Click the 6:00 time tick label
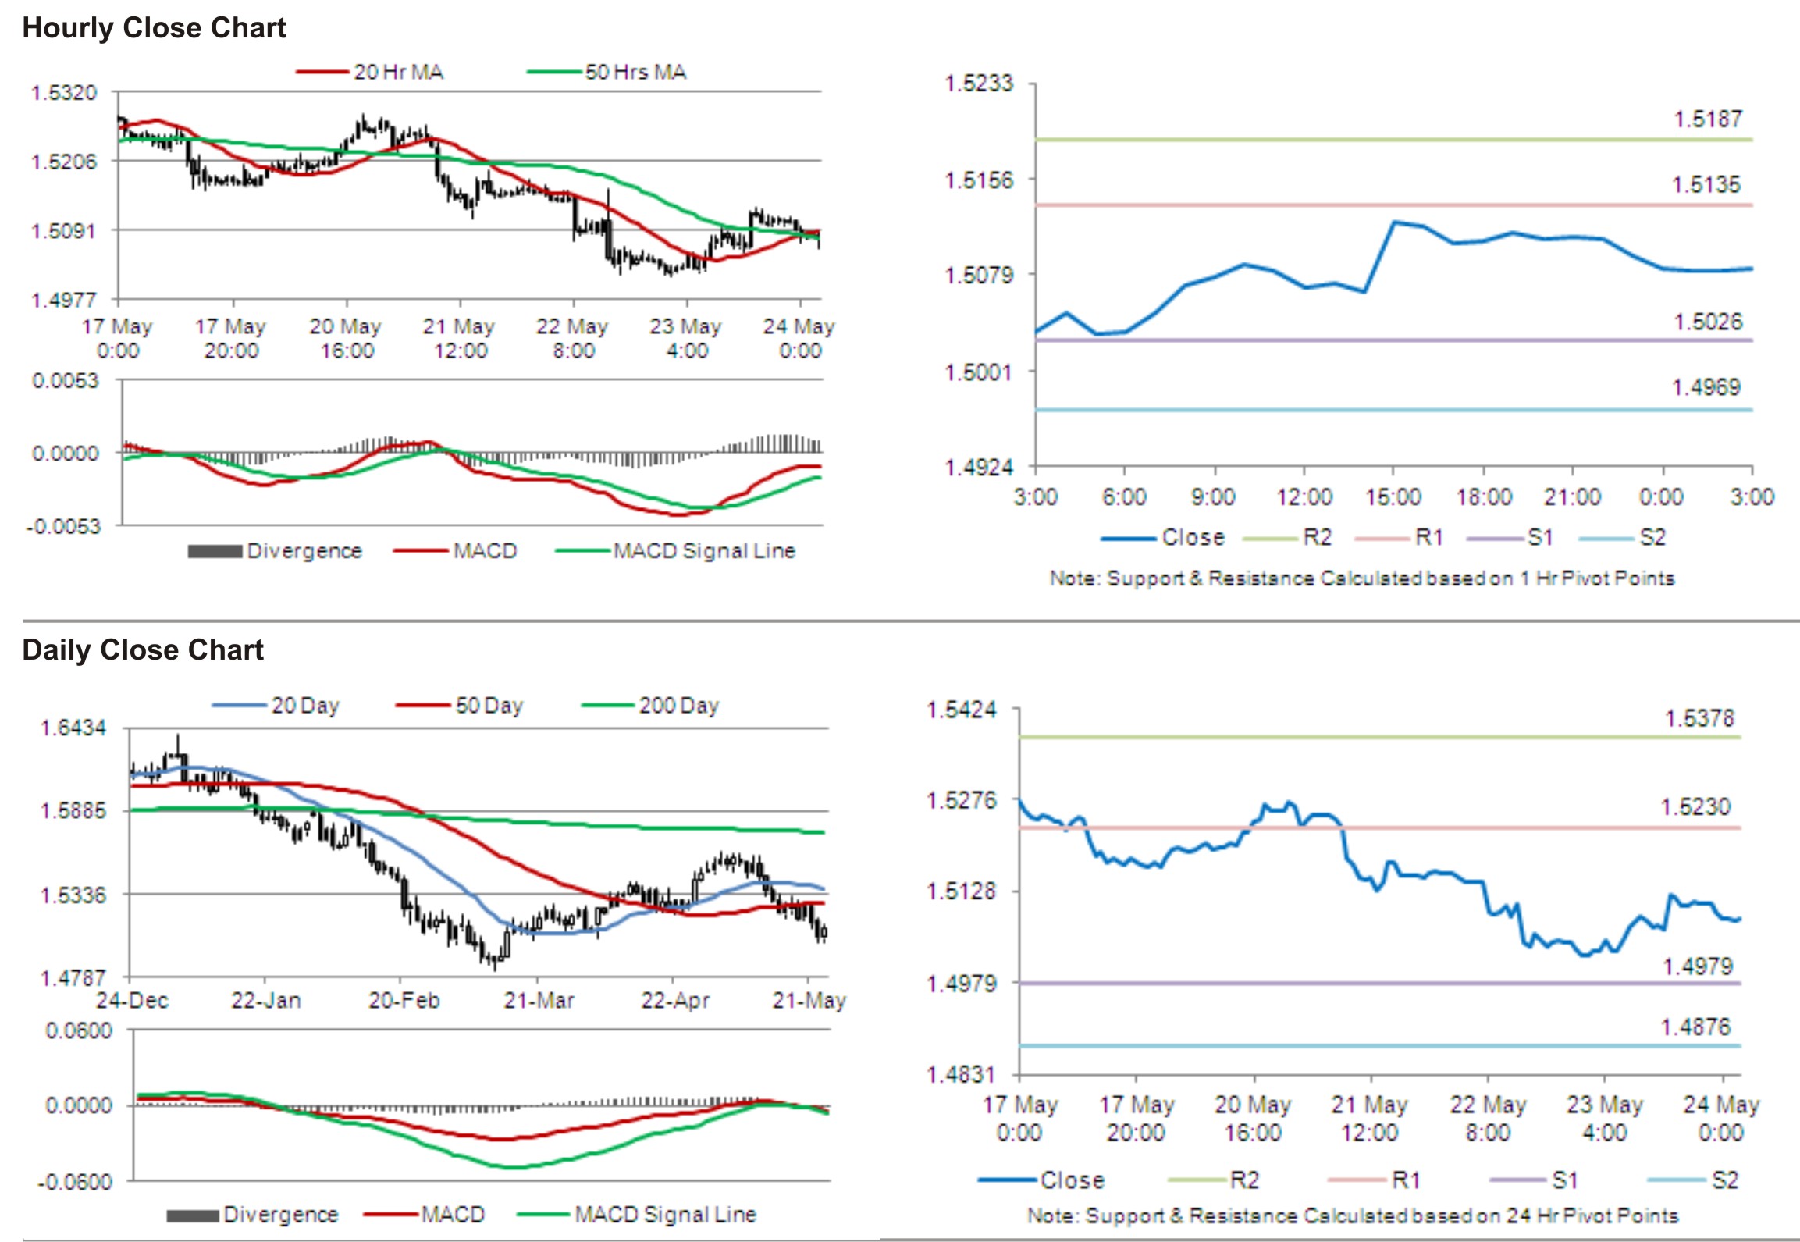Viewport: 1800px width, 1242px height. (1124, 497)
